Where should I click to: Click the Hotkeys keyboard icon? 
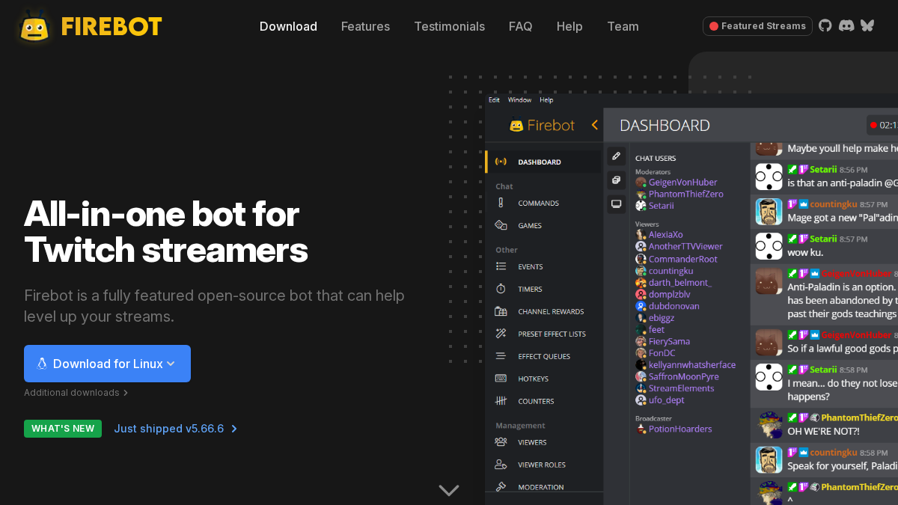(x=501, y=379)
